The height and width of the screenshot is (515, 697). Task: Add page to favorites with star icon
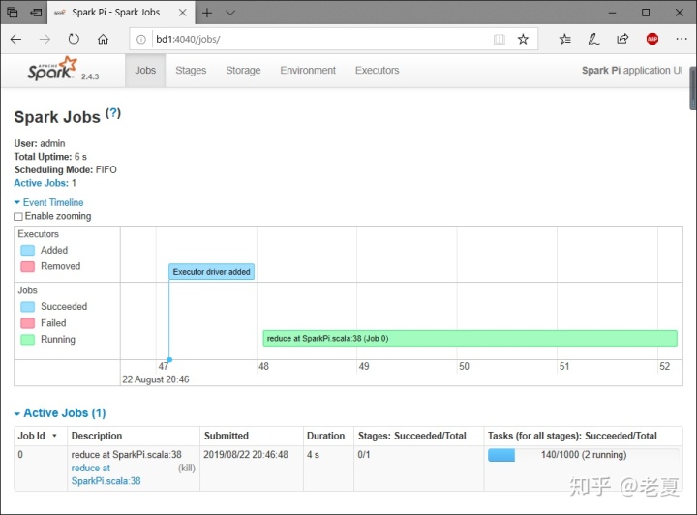point(523,39)
